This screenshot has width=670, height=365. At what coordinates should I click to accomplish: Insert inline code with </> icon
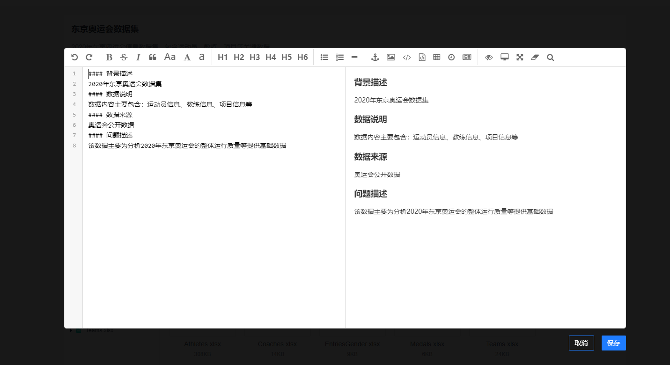coord(407,57)
